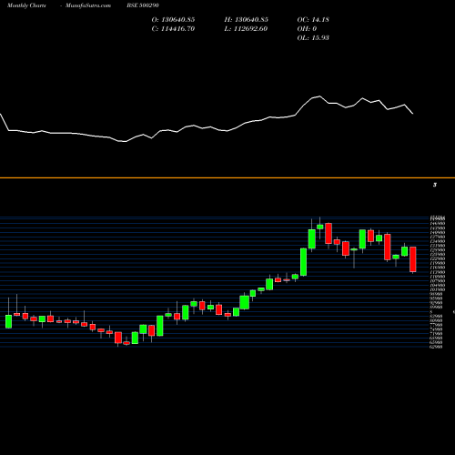Click the 'BSE 500290' symbol label

[x=143, y=5]
